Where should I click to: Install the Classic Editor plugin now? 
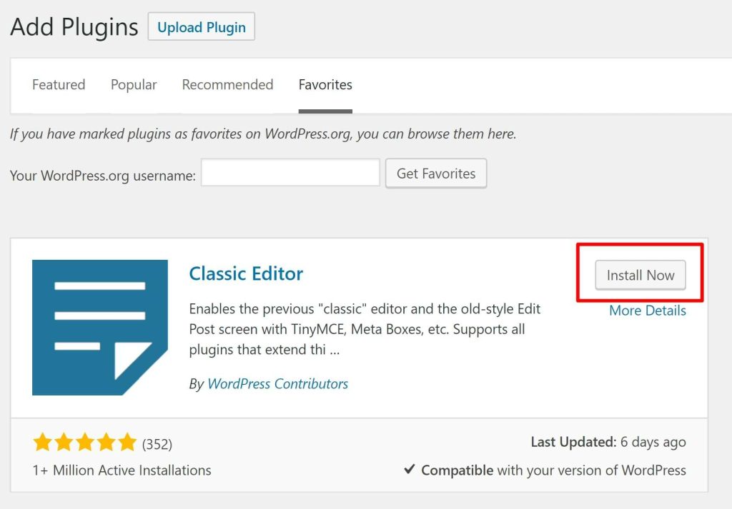(x=640, y=275)
